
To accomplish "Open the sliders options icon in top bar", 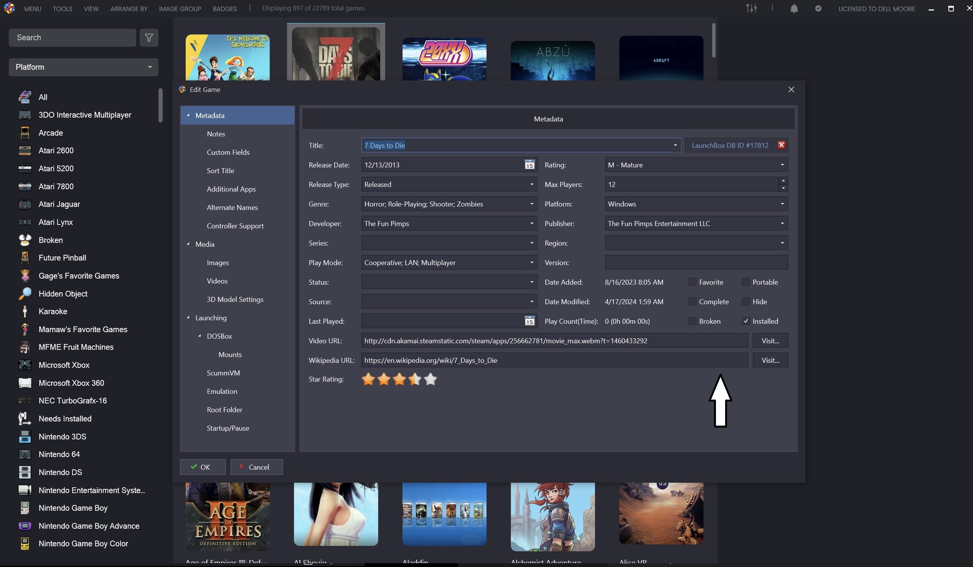I will coord(751,8).
